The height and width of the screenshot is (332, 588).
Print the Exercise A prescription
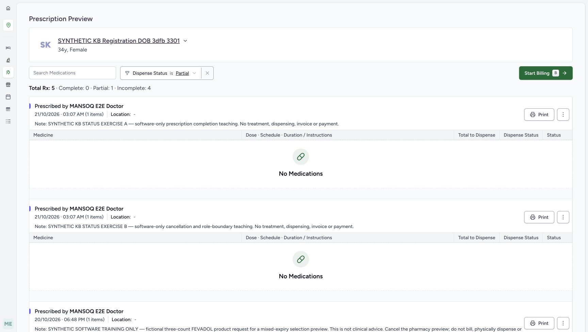click(x=539, y=115)
